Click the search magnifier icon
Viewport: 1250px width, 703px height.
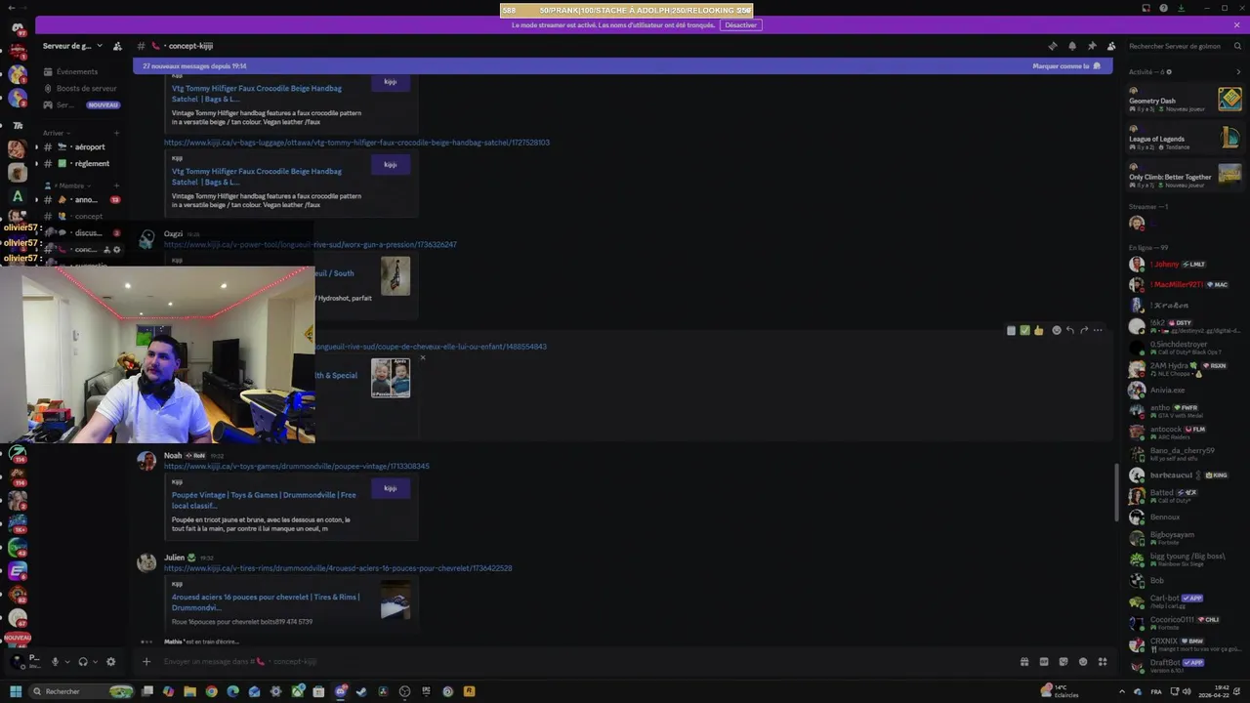[1237, 46]
